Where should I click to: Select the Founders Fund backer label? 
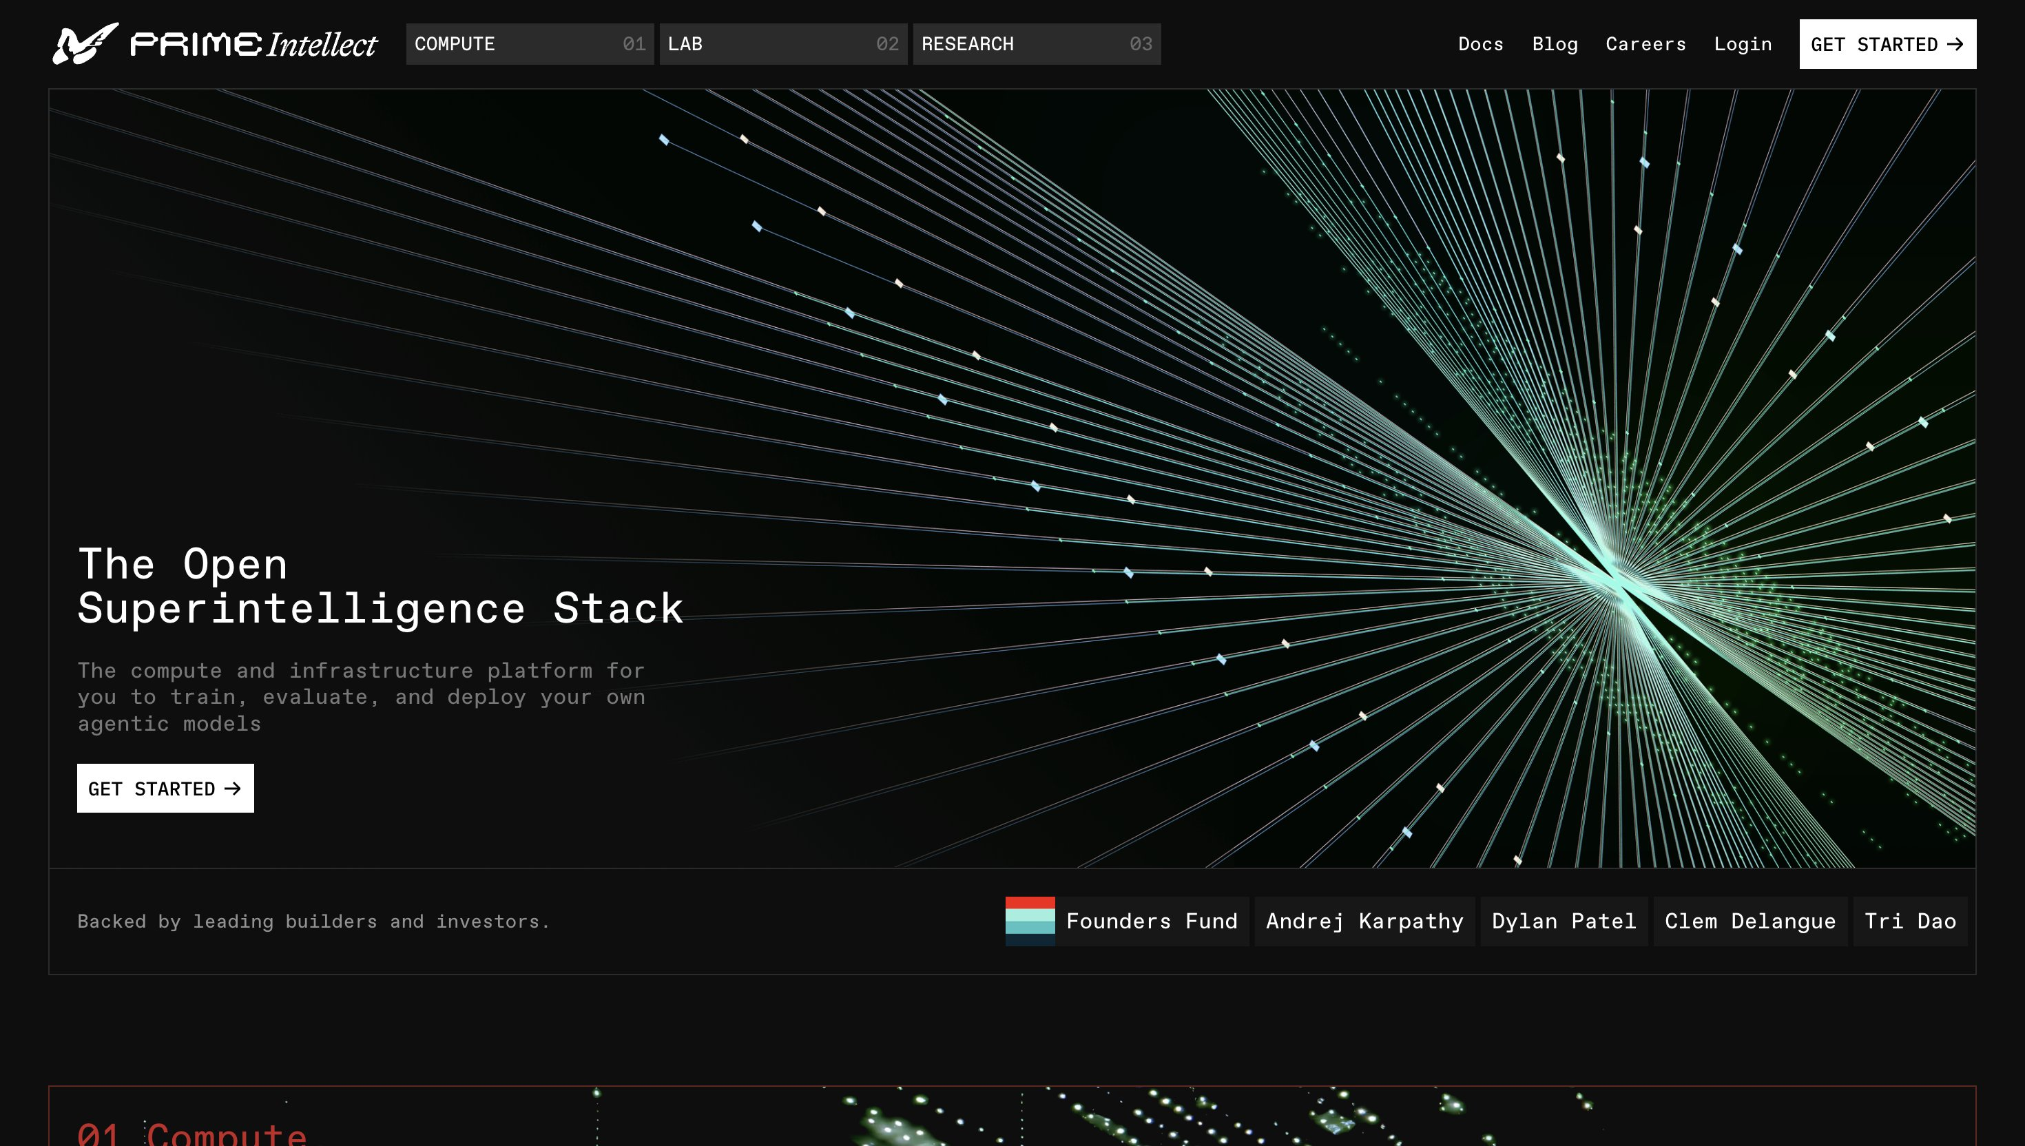coord(1152,921)
